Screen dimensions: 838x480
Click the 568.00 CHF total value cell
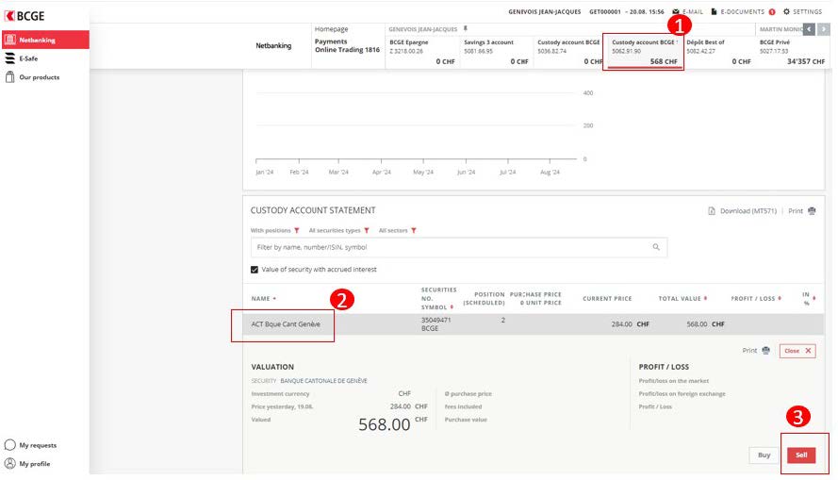tap(705, 323)
